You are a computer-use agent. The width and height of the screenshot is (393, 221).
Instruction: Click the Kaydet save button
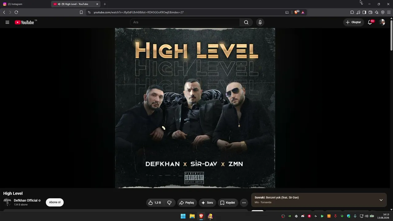pos(228,203)
